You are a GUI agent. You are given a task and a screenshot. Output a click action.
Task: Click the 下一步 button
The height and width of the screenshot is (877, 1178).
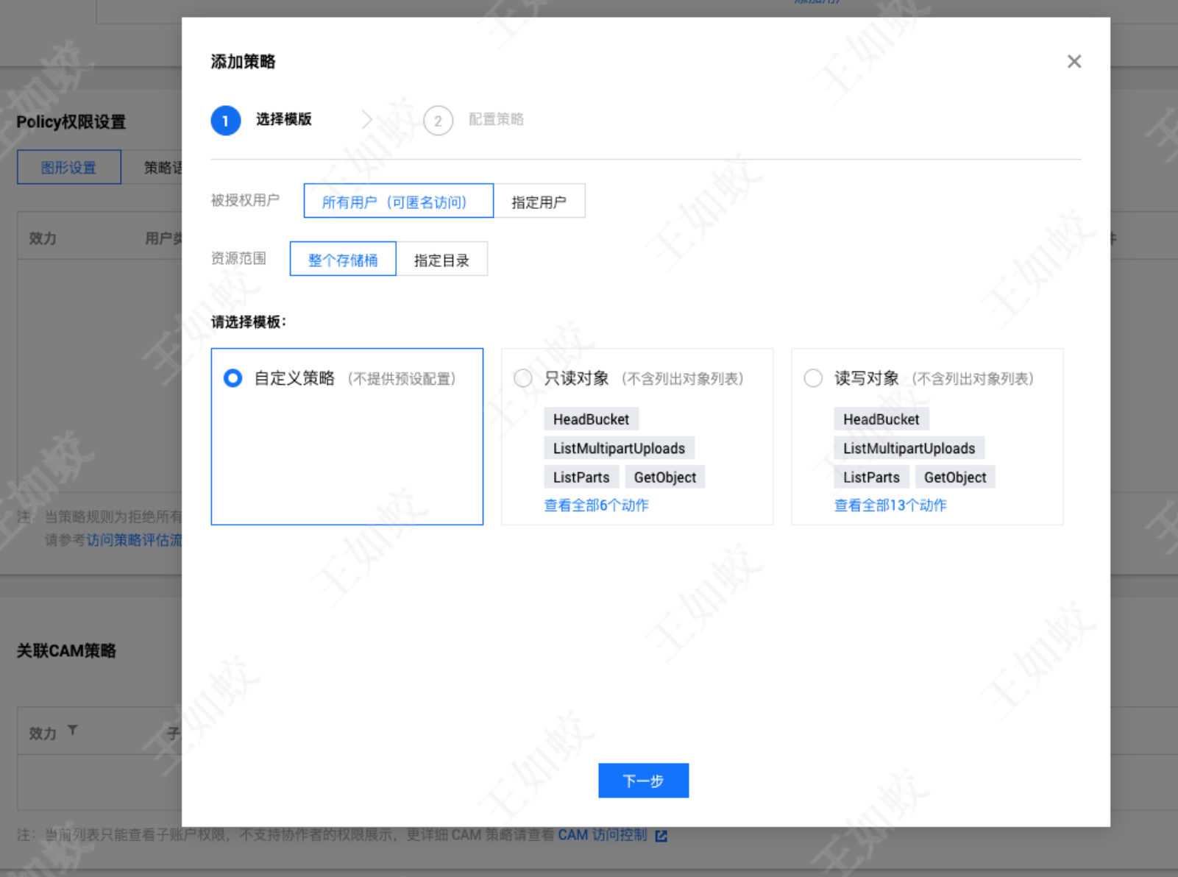pyautogui.click(x=643, y=781)
